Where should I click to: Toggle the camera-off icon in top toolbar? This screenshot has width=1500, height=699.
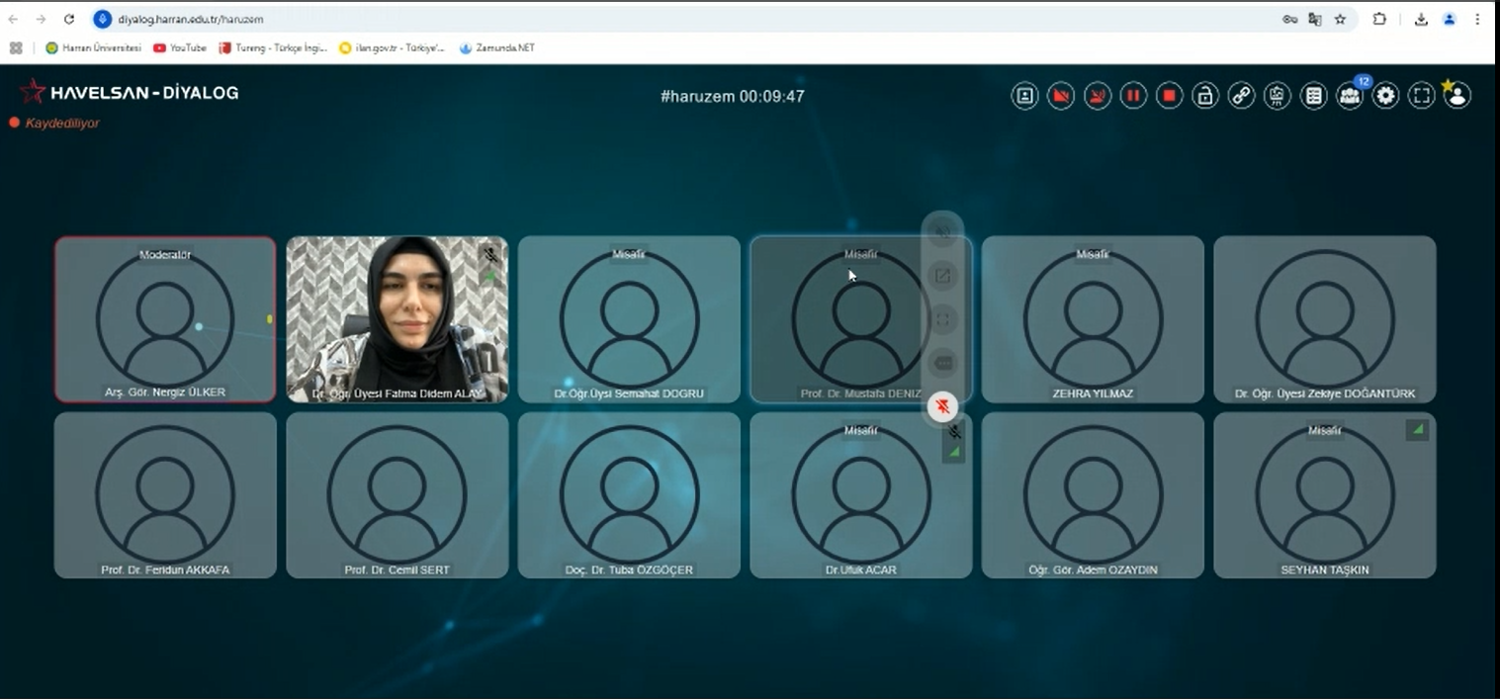pos(1061,96)
